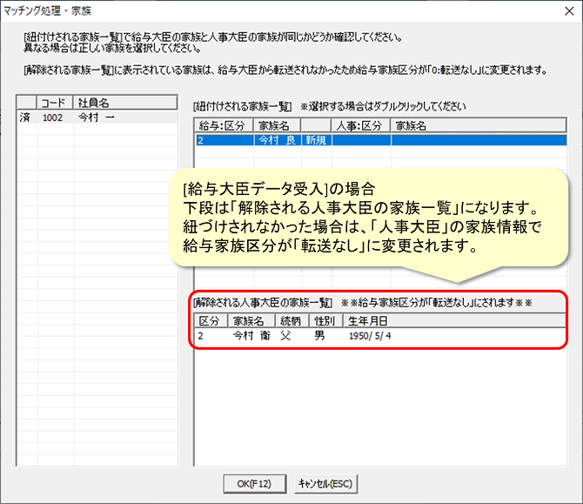
Task: Click the 社員名 column header
Action: (92, 102)
